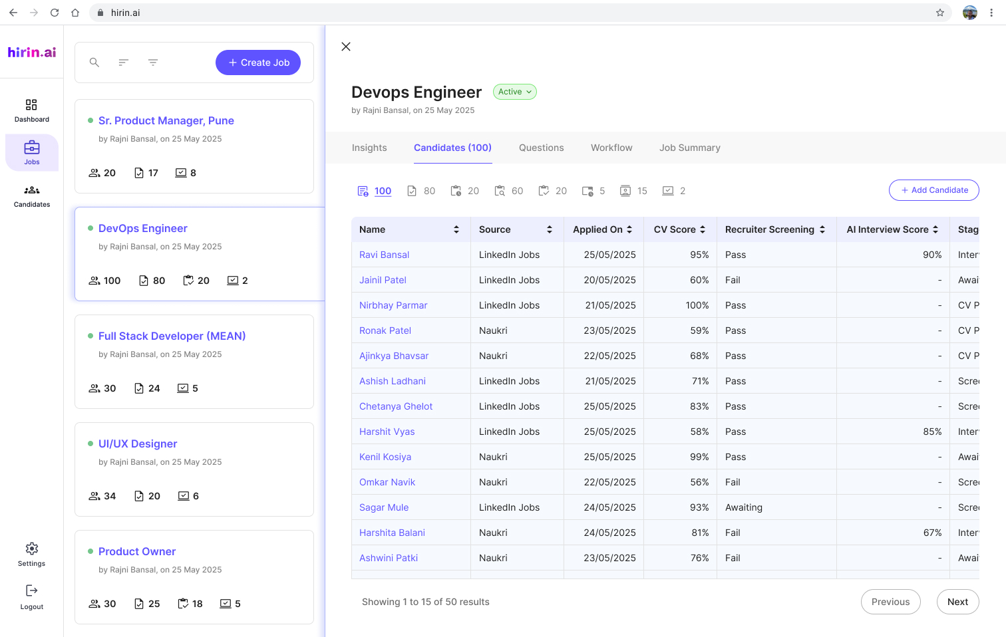1006x637 pixels.
Task: Switch to the Insights tab
Action: point(369,148)
